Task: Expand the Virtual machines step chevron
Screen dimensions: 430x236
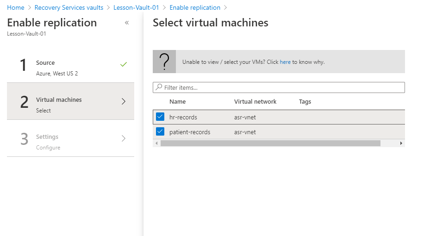Action: [123, 101]
